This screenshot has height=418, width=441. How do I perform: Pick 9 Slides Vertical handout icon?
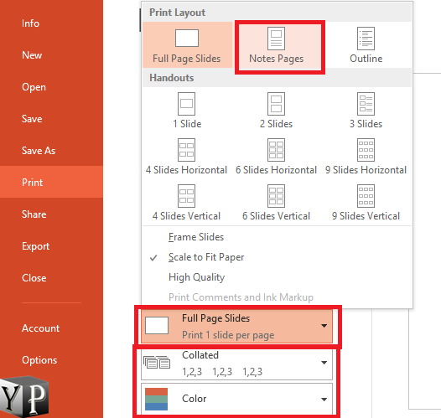click(x=366, y=196)
